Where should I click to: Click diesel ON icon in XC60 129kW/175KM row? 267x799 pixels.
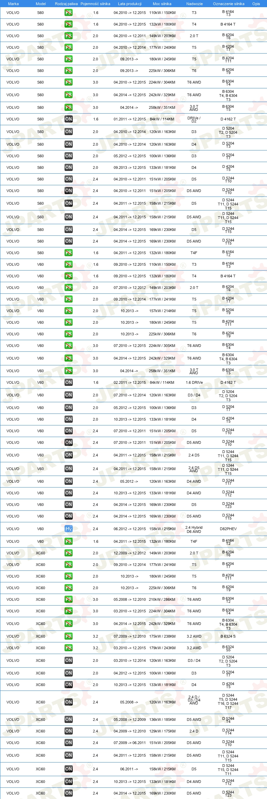click(x=68, y=731)
